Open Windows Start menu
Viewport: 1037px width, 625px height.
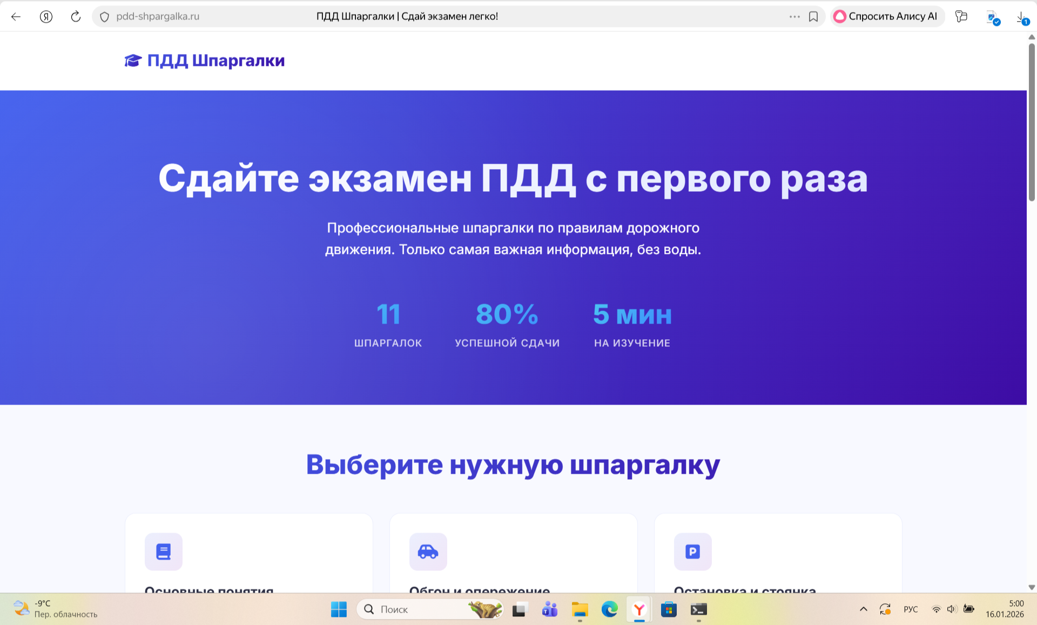point(339,609)
